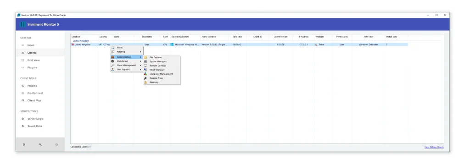The width and height of the screenshot is (470, 165).
Task: Click the wrench builder icon in sidebar footer
Action: click(x=40, y=144)
